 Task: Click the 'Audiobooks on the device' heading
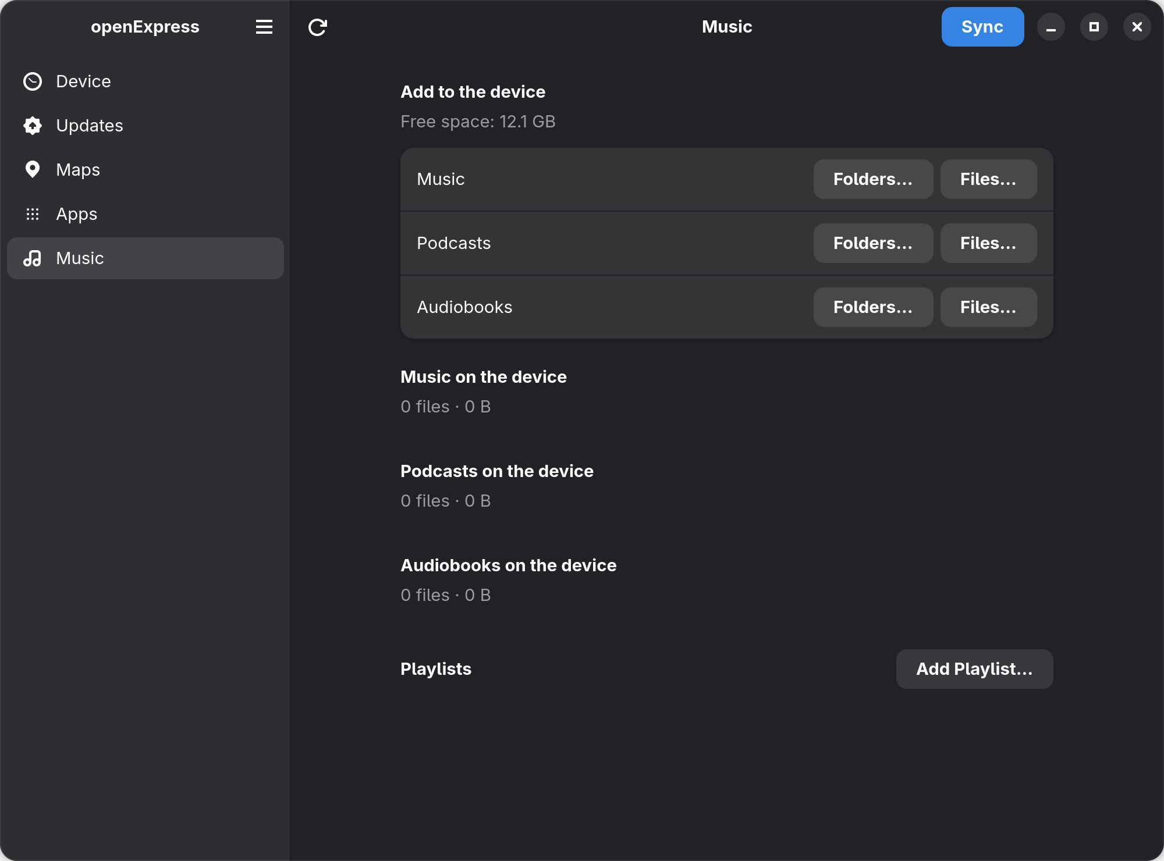pyautogui.click(x=509, y=565)
